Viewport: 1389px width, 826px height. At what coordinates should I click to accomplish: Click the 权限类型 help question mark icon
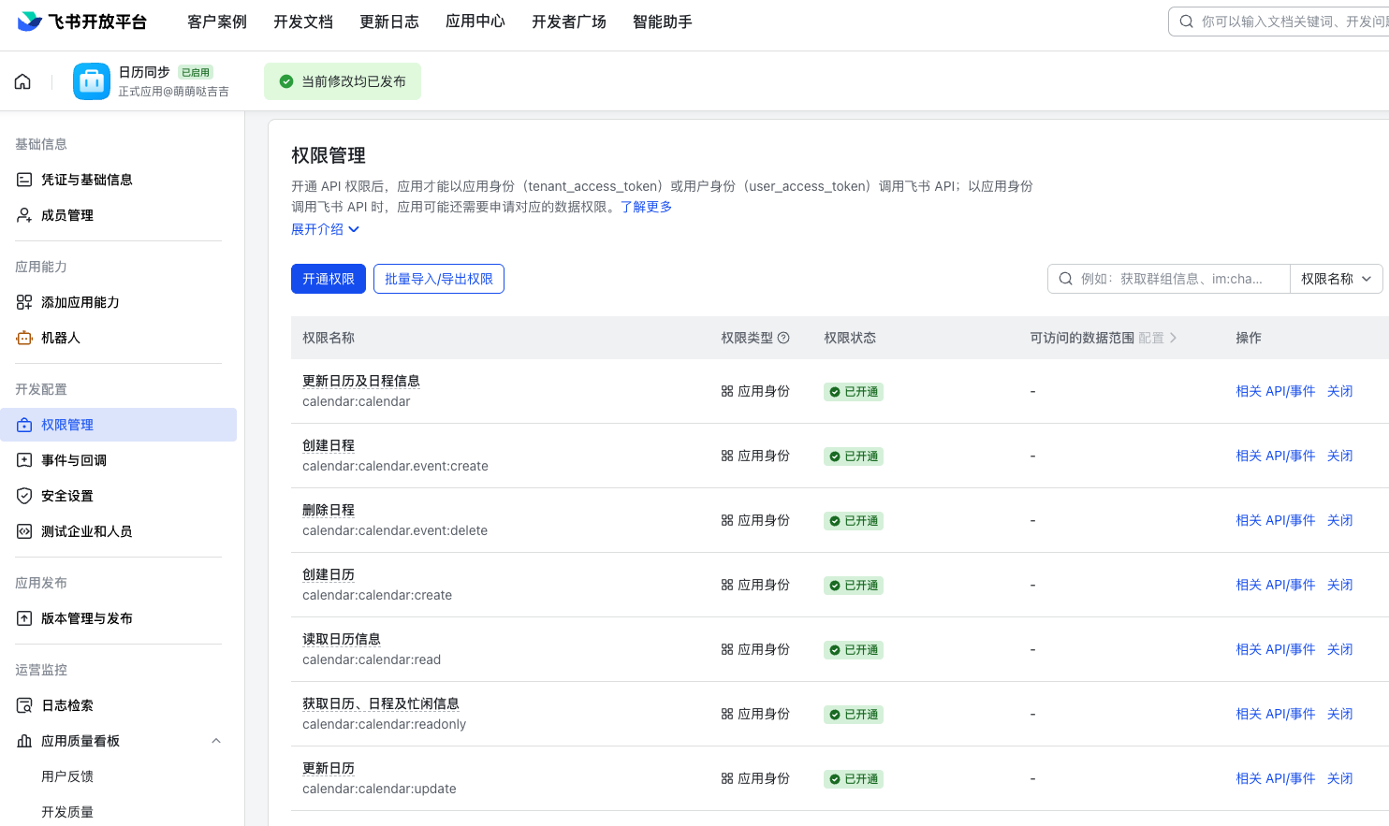tap(783, 338)
